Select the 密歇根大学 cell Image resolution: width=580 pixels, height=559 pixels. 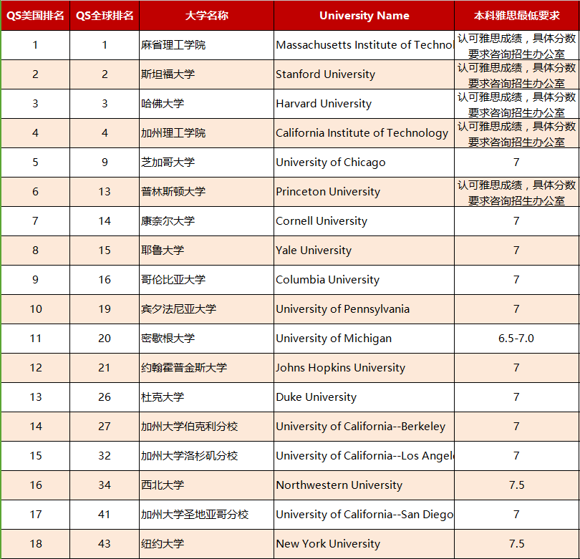point(206,339)
